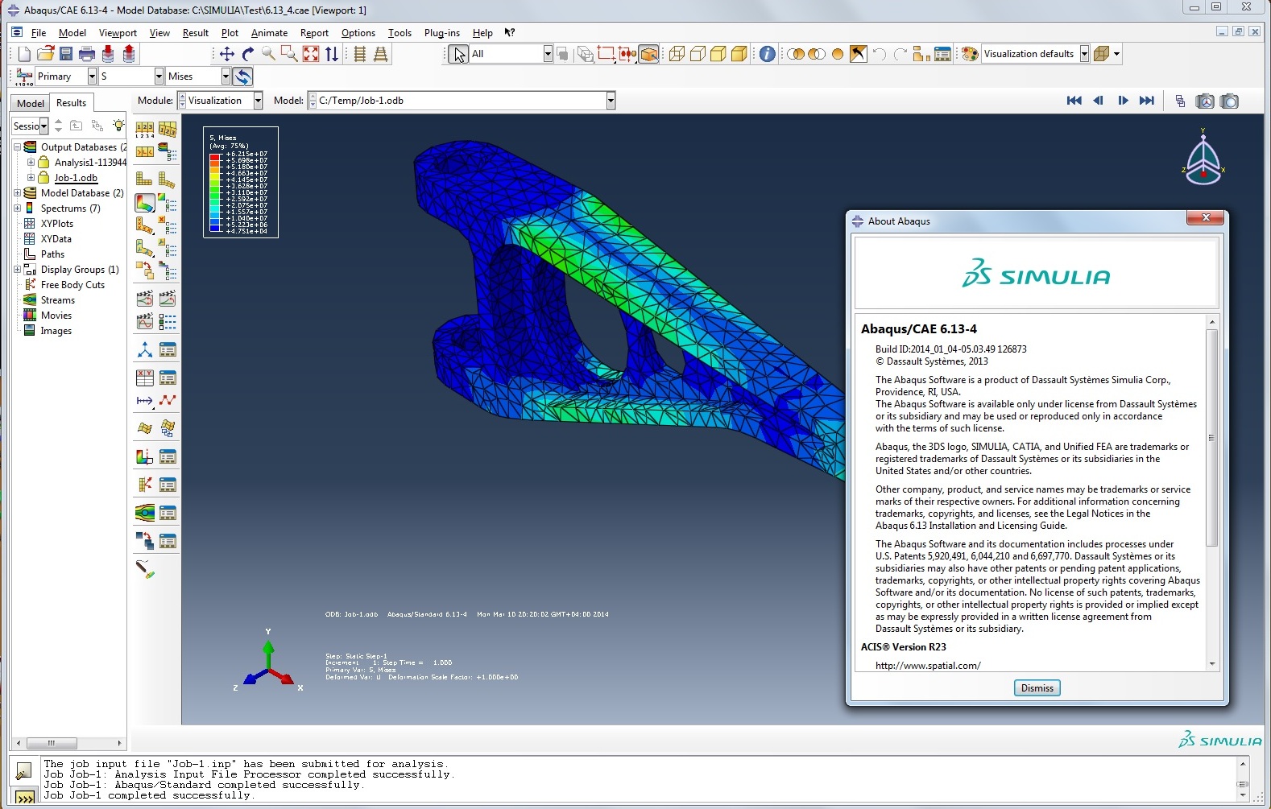Viewport: 1271px width, 809px height.
Task: Click the Query information icon
Action: tap(768, 54)
